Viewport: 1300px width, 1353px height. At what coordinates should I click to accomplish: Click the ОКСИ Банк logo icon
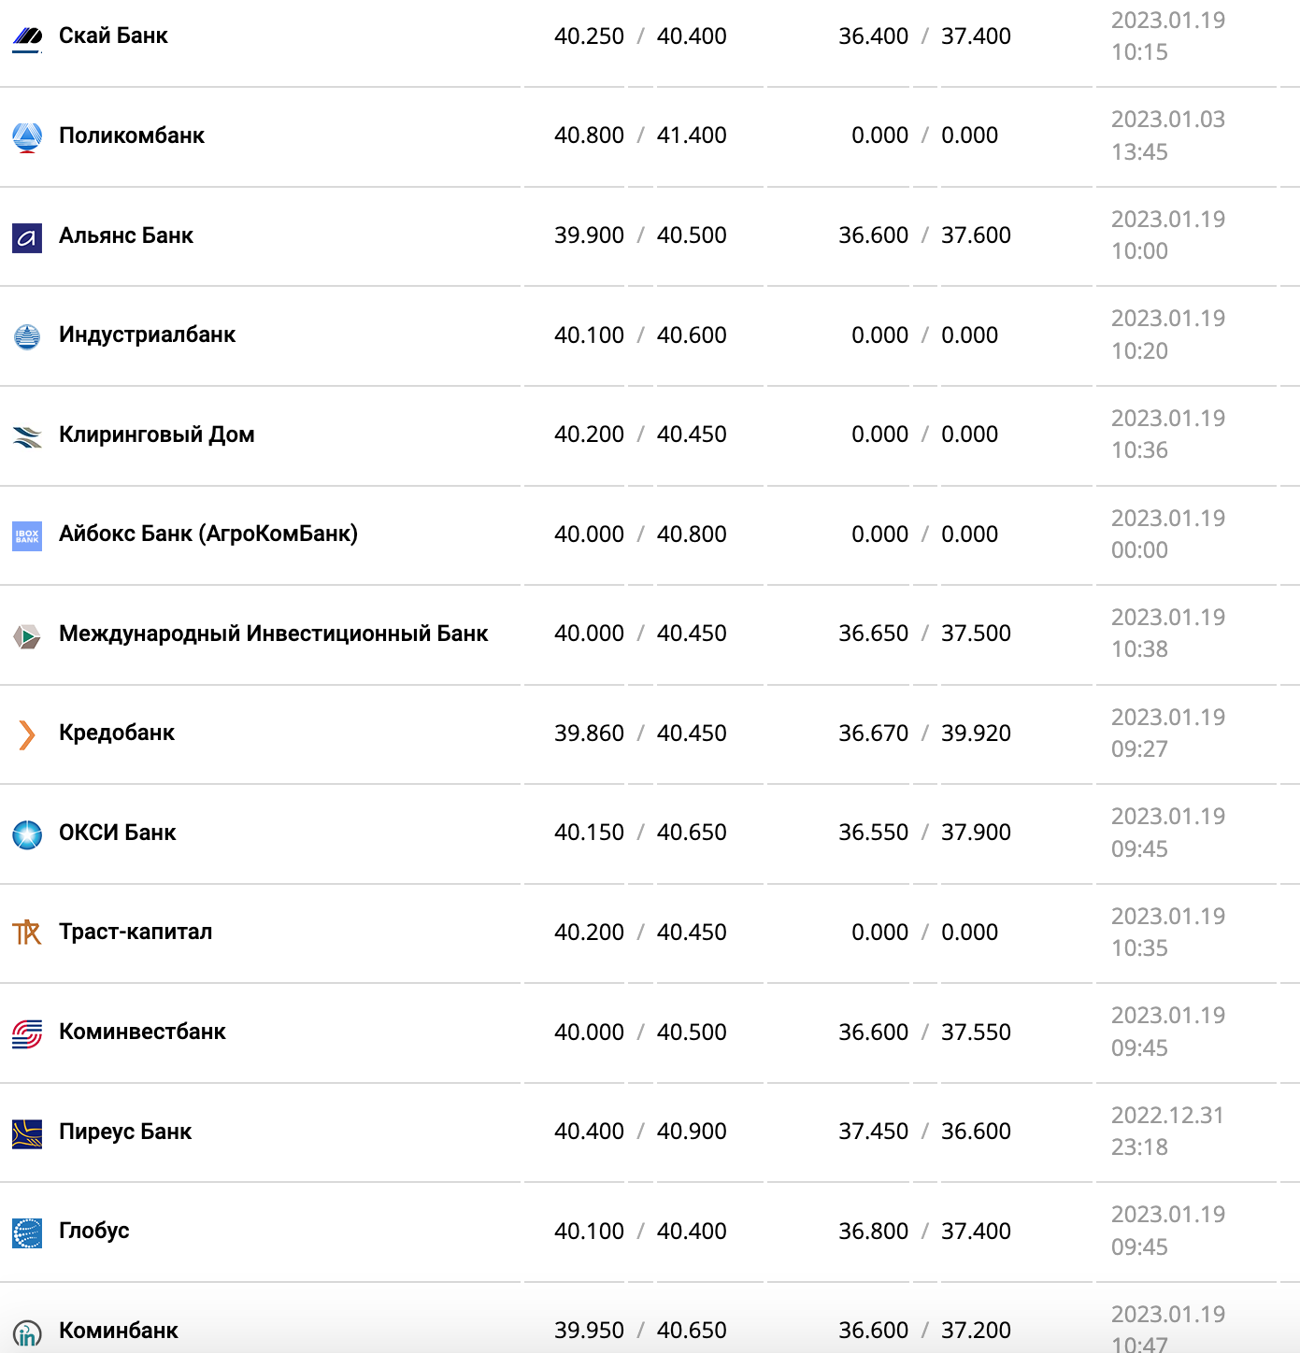[x=27, y=834]
